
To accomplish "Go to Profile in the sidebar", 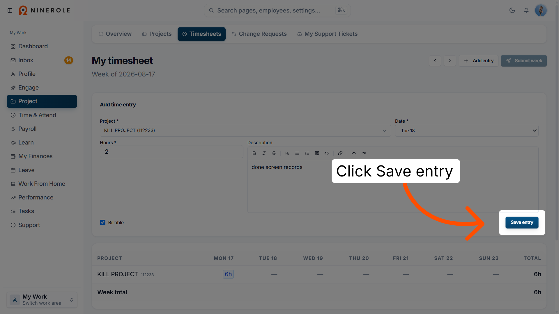I will [x=42, y=74].
